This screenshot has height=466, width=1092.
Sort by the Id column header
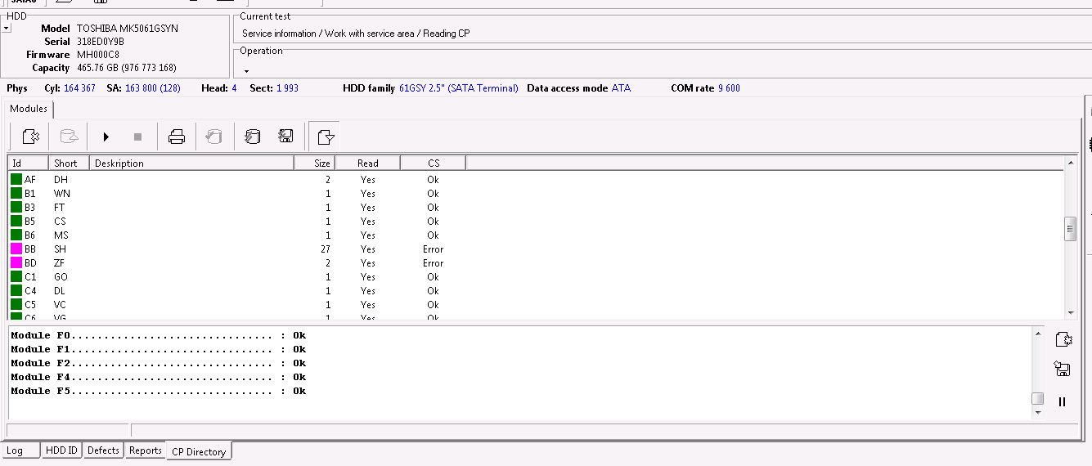pyautogui.click(x=29, y=164)
